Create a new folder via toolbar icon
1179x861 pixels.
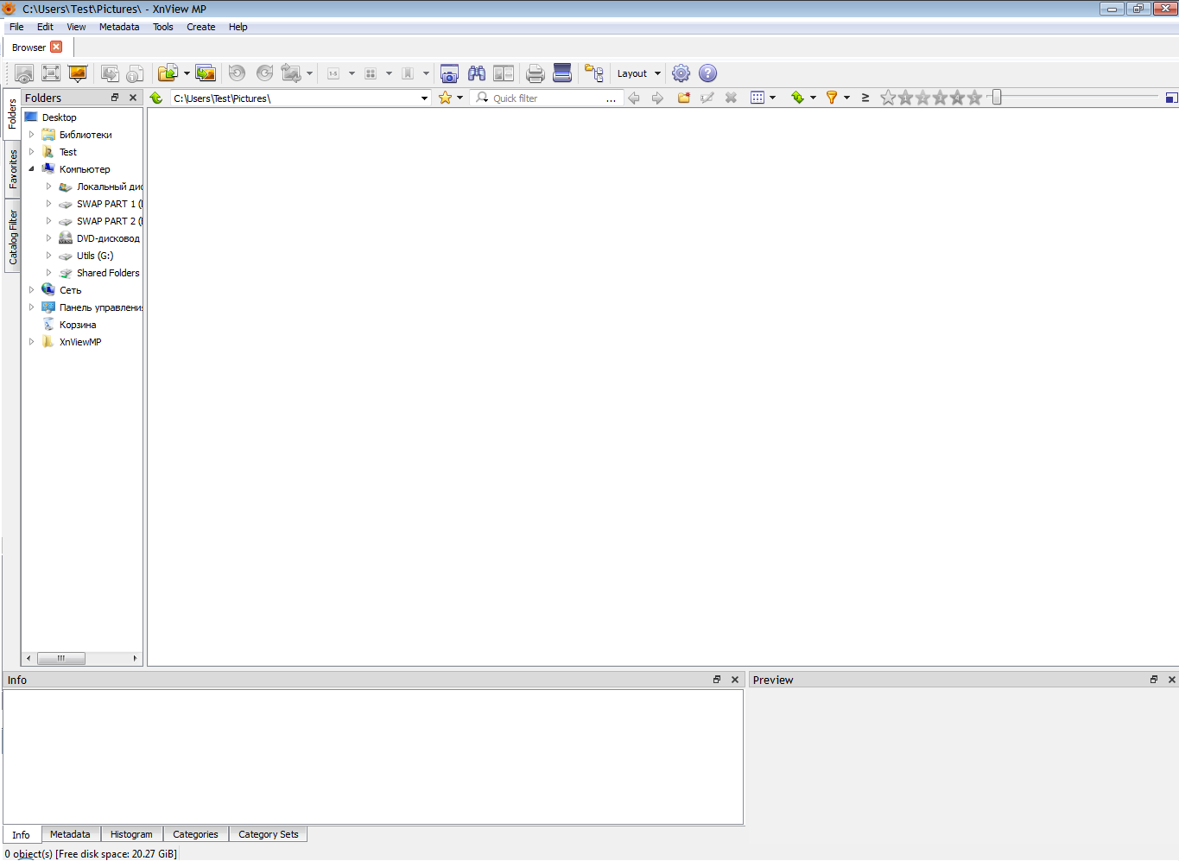click(683, 98)
